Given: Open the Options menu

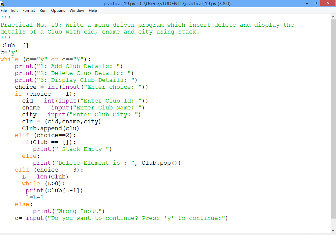Looking at the screenshot, I should [58, 10].
